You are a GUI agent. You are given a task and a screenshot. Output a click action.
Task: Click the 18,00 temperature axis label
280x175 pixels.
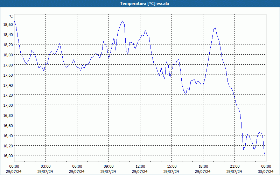[8, 55]
